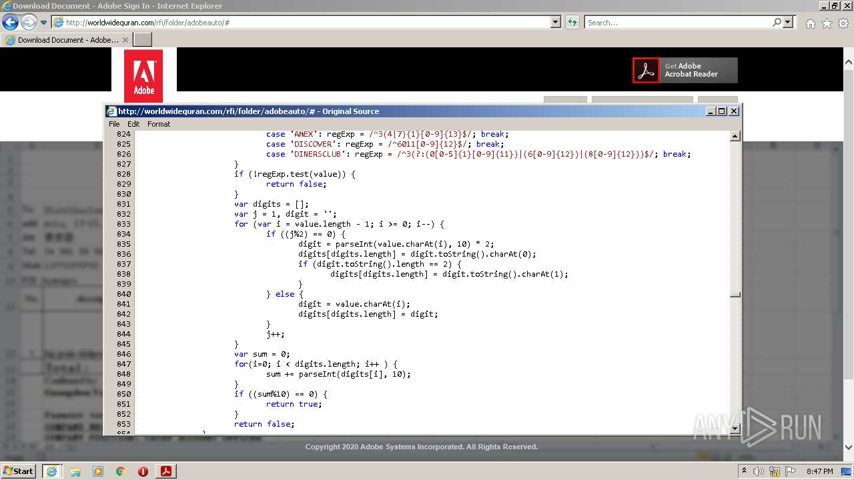
Task: Open the search provider dropdown arrow
Action: pos(788,23)
